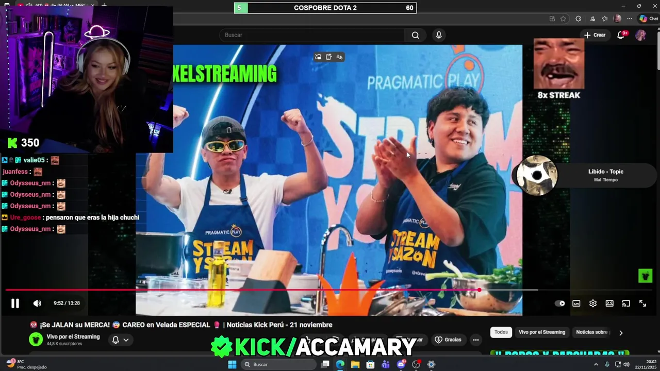Click the magnifier search button
This screenshot has height=371, width=660.
click(x=416, y=35)
